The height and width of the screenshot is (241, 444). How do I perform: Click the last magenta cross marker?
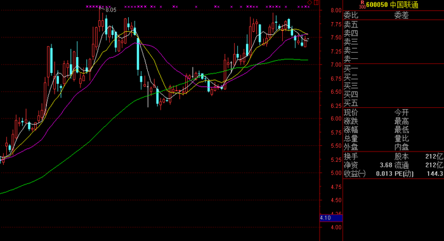point(308,6)
